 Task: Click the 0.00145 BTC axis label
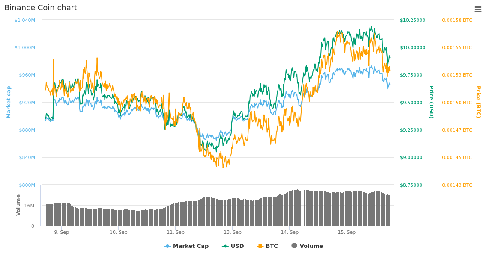(x=457, y=157)
